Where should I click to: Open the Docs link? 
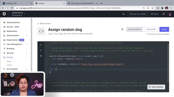[154, 14]
